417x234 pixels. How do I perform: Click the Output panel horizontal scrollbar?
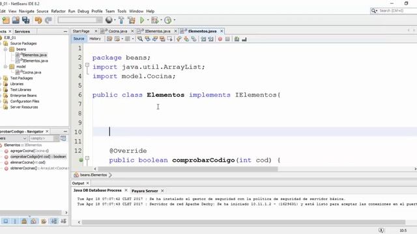[244, 222]
